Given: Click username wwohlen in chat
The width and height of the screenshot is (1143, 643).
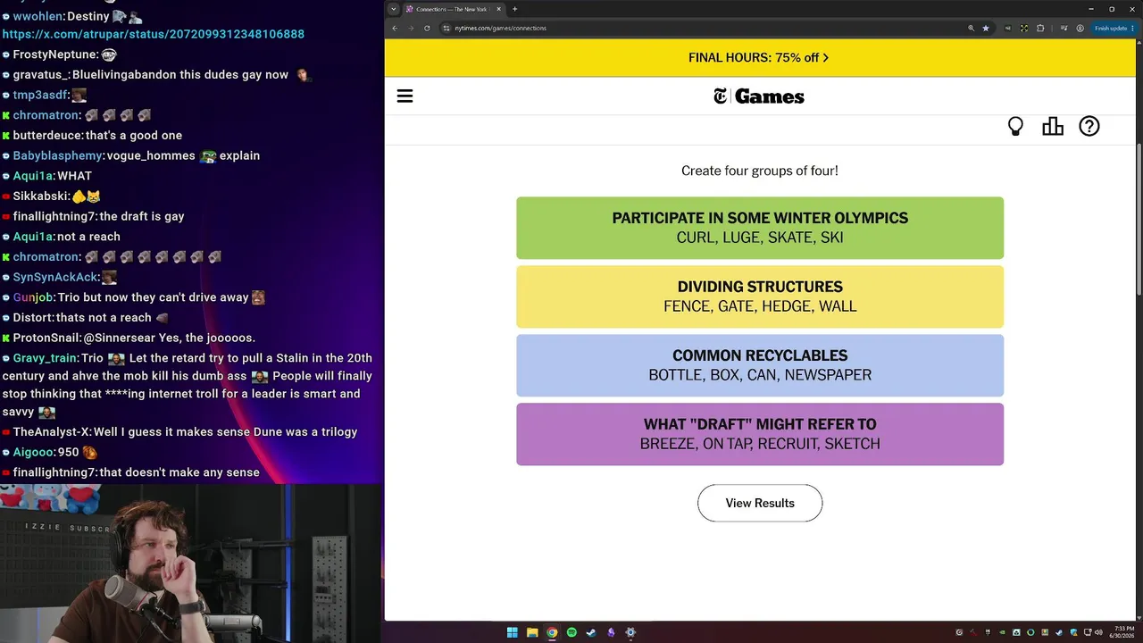Looking at the screenshot, I should [38, 16].
